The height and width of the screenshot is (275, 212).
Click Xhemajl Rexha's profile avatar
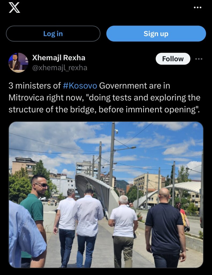pos(18,63)
